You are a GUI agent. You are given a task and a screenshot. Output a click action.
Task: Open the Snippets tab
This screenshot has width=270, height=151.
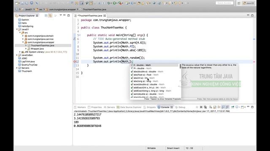pyautogui.click(x=149, y=107)
